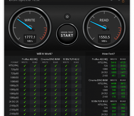Viewport: 134px width, 116px height.
Task: Click 10 Bit YUV read checkmark for 1080p25
Action: click(76, 86)
